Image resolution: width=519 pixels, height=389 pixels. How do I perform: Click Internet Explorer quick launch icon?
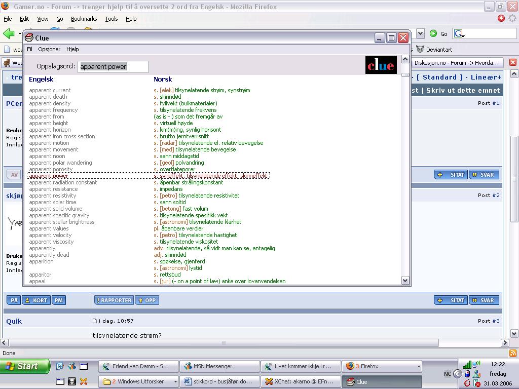point(60,366)
